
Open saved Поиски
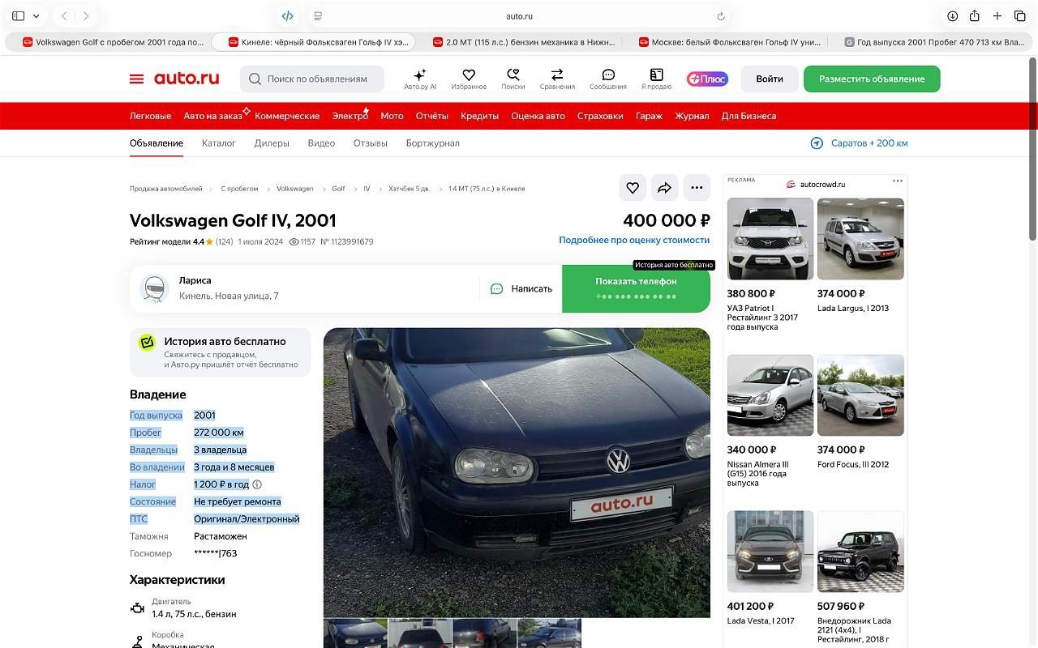click(x=513, y=79)
